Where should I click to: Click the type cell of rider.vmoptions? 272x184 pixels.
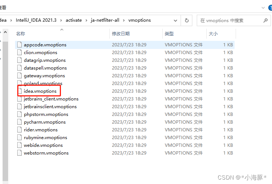(x=184, y=130)
